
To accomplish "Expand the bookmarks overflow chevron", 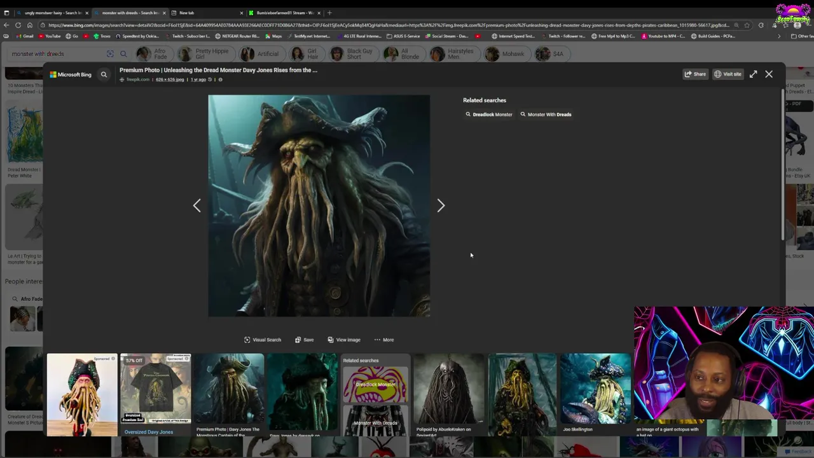I will point(779,36).
